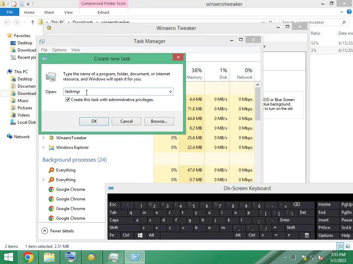Open Pictures folder in navigation pane
The height and width of the screenshot is (264, 353).
(x=25, y=108)
